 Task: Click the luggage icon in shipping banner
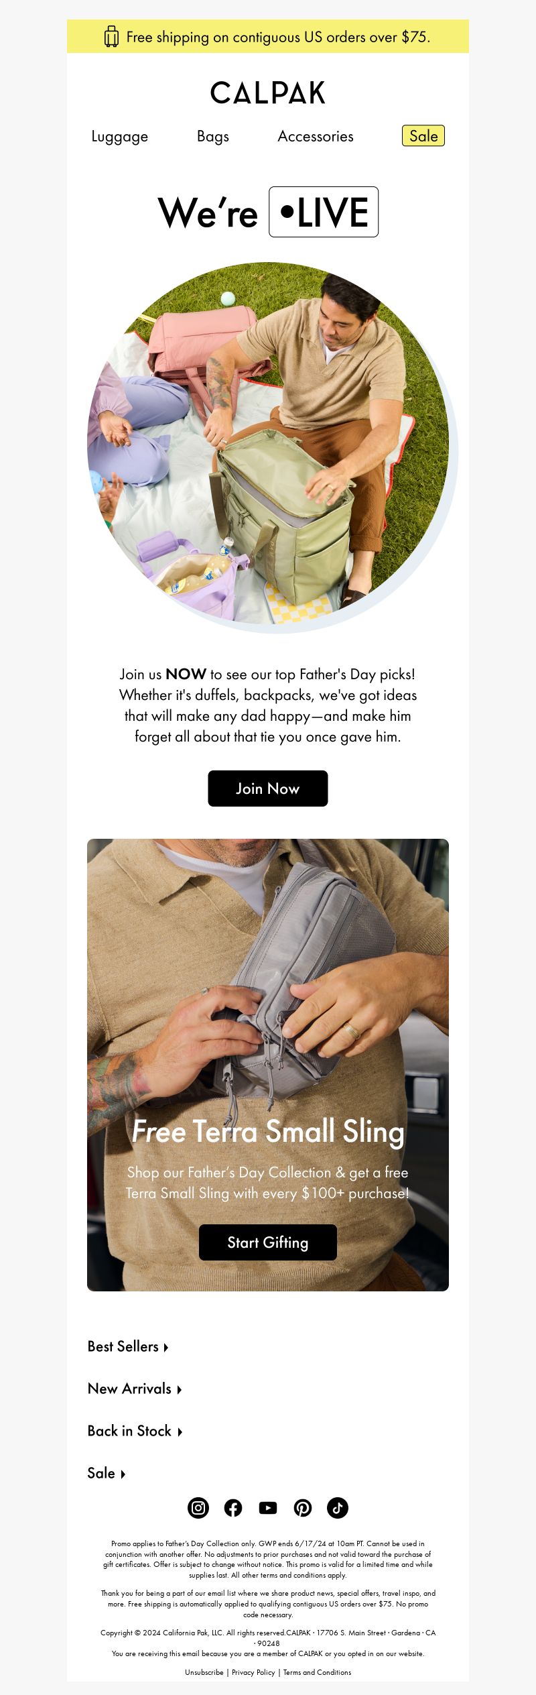coord(111,37)
